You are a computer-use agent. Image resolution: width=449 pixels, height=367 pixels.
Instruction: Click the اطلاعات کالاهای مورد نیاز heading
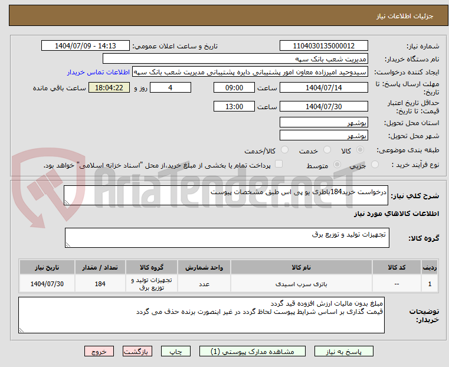coord(396,214)
